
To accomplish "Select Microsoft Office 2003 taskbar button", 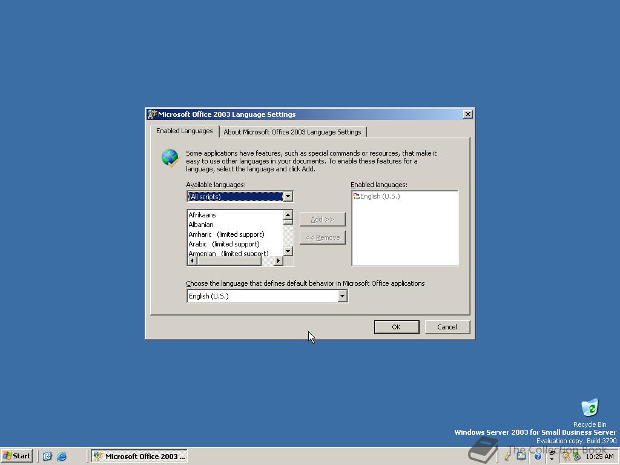I will click(x=139, y=457).
